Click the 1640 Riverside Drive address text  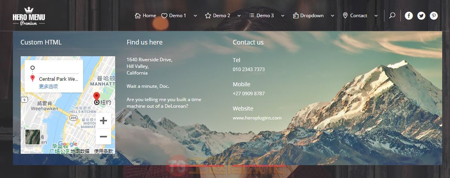pyautogui.click(x=149, y=60)
